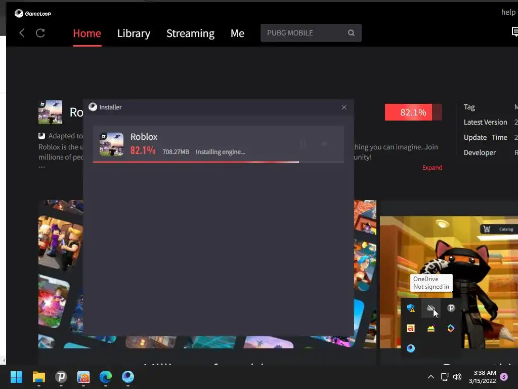Open the help link
Image resolution: width=518 pixels, height=389 pixels.
(x=508, y=12)
